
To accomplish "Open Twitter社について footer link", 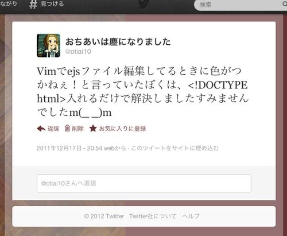I will tap(153, 216).
